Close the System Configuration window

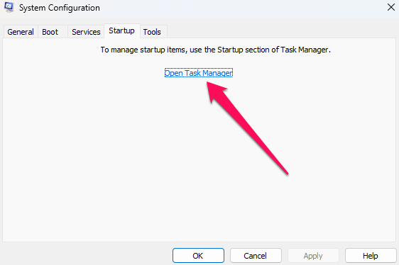point(391,7)
